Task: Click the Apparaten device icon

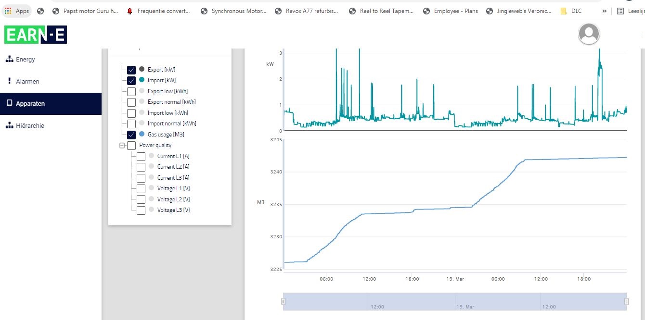Action: pos(9,103)
